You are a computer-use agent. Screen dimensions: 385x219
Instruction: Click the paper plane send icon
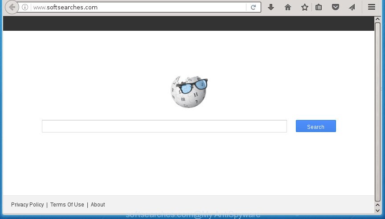click(352, 8)
